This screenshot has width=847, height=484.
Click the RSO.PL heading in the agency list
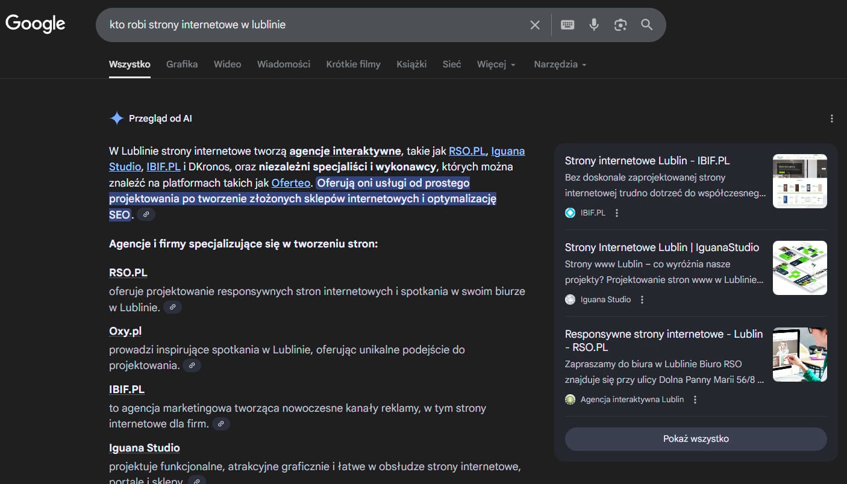[128, 273]
